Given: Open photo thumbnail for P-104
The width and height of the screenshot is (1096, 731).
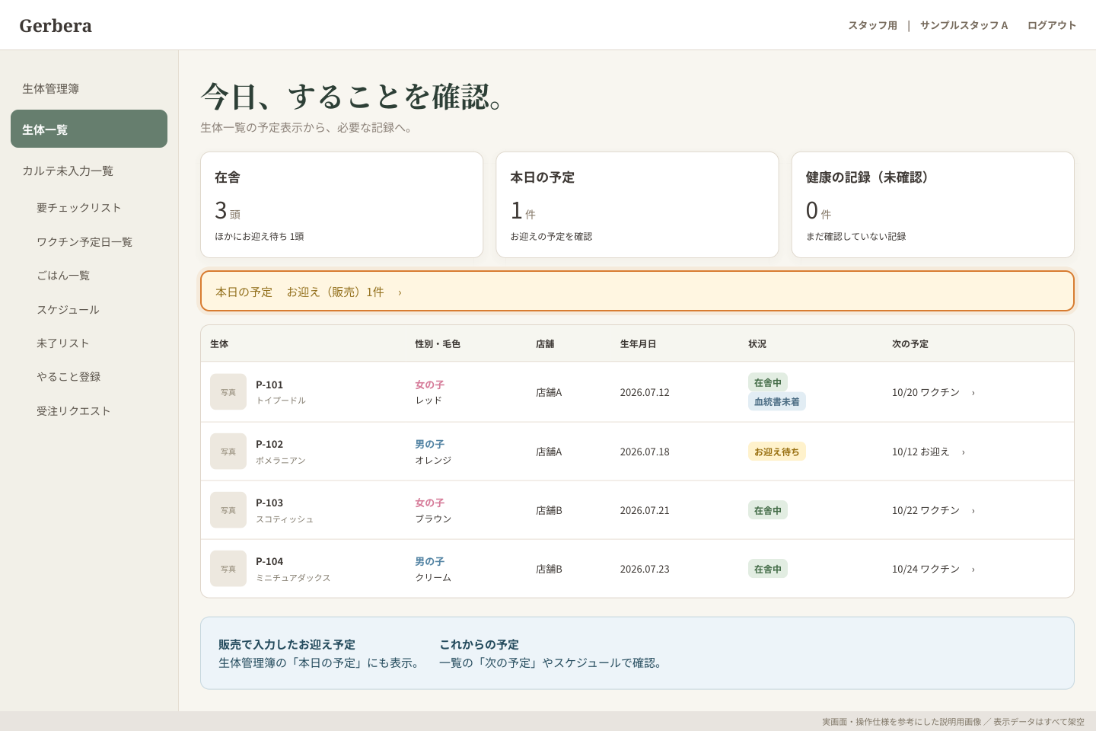Looking at the screenshot, I should coord(228,569).
